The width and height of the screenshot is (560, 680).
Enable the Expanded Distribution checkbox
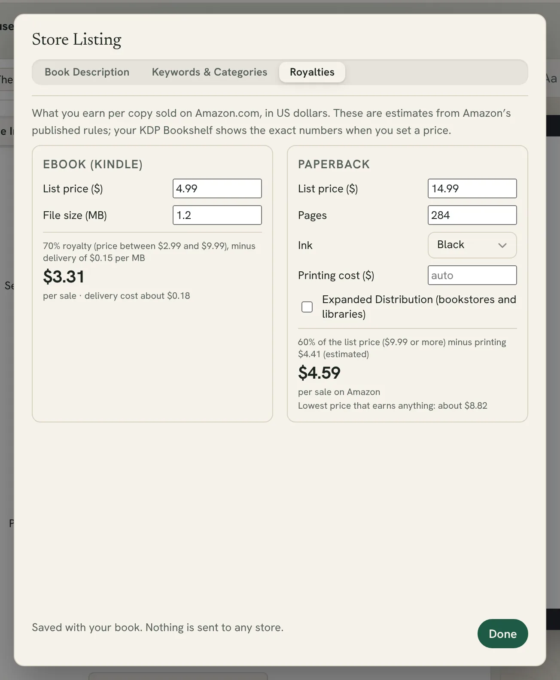307,307
